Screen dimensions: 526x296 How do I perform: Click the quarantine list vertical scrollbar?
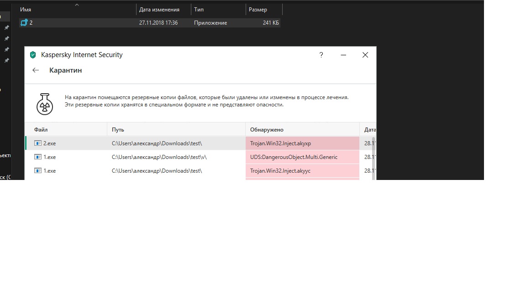click(x=373, y=155)
